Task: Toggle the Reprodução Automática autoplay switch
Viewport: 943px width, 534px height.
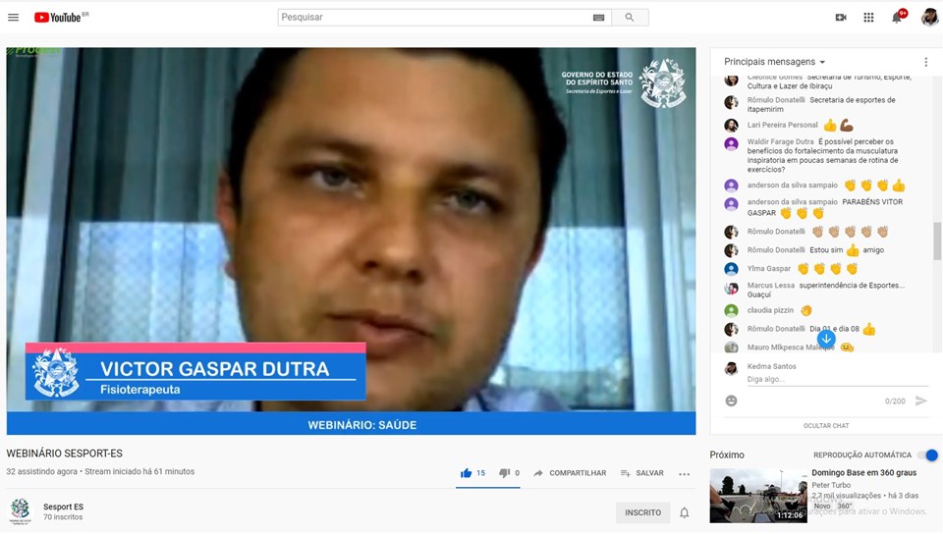Action: click(927, 455)
